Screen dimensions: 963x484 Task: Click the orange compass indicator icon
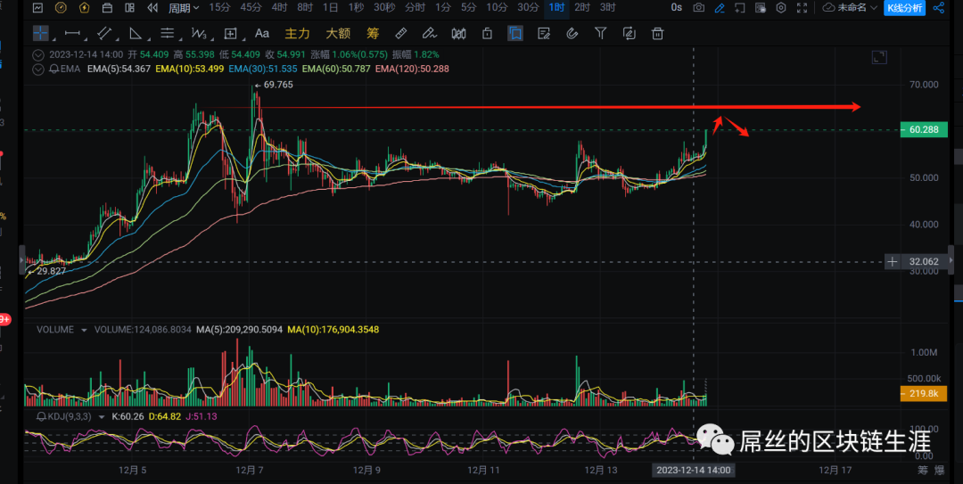coord(61,8)
